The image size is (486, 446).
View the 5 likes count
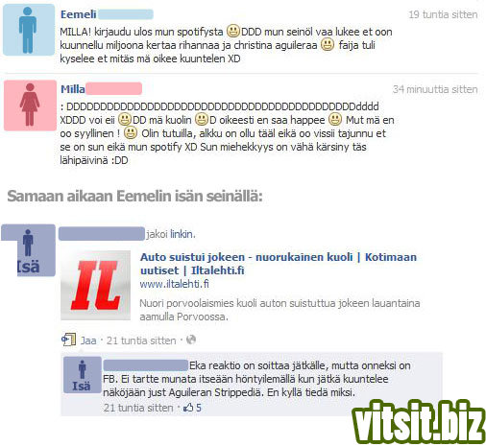click(199, 408)
